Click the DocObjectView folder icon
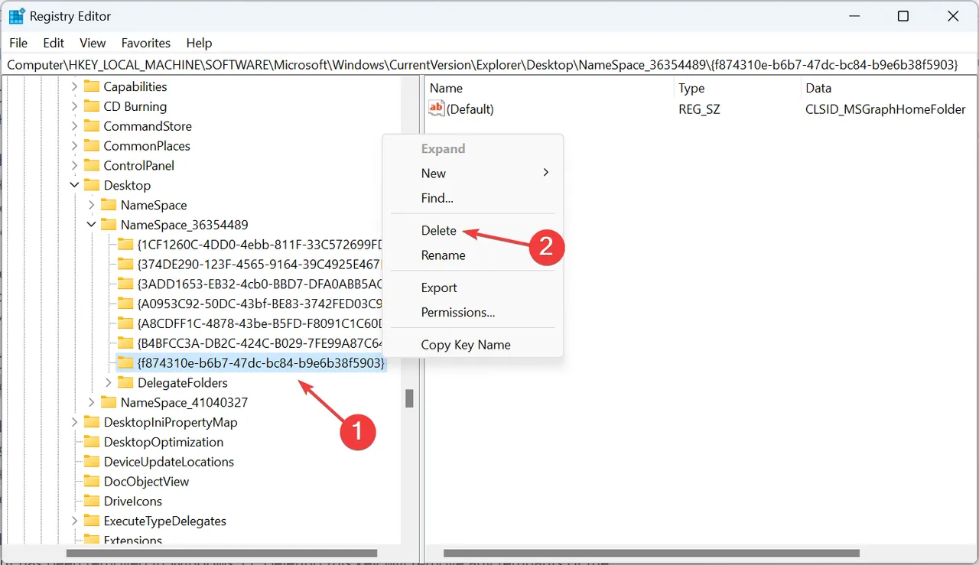The height and width of the screenshot is (565, 979). click(x=92, y=481)
